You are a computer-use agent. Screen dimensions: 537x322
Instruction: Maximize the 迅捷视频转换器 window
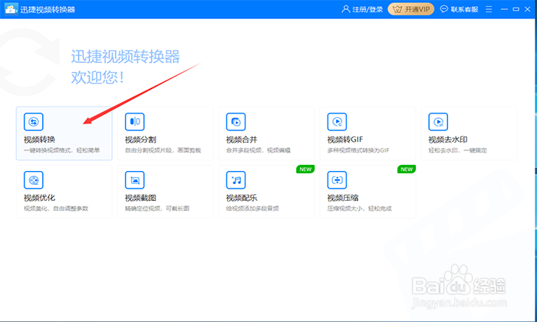(516, 9)
